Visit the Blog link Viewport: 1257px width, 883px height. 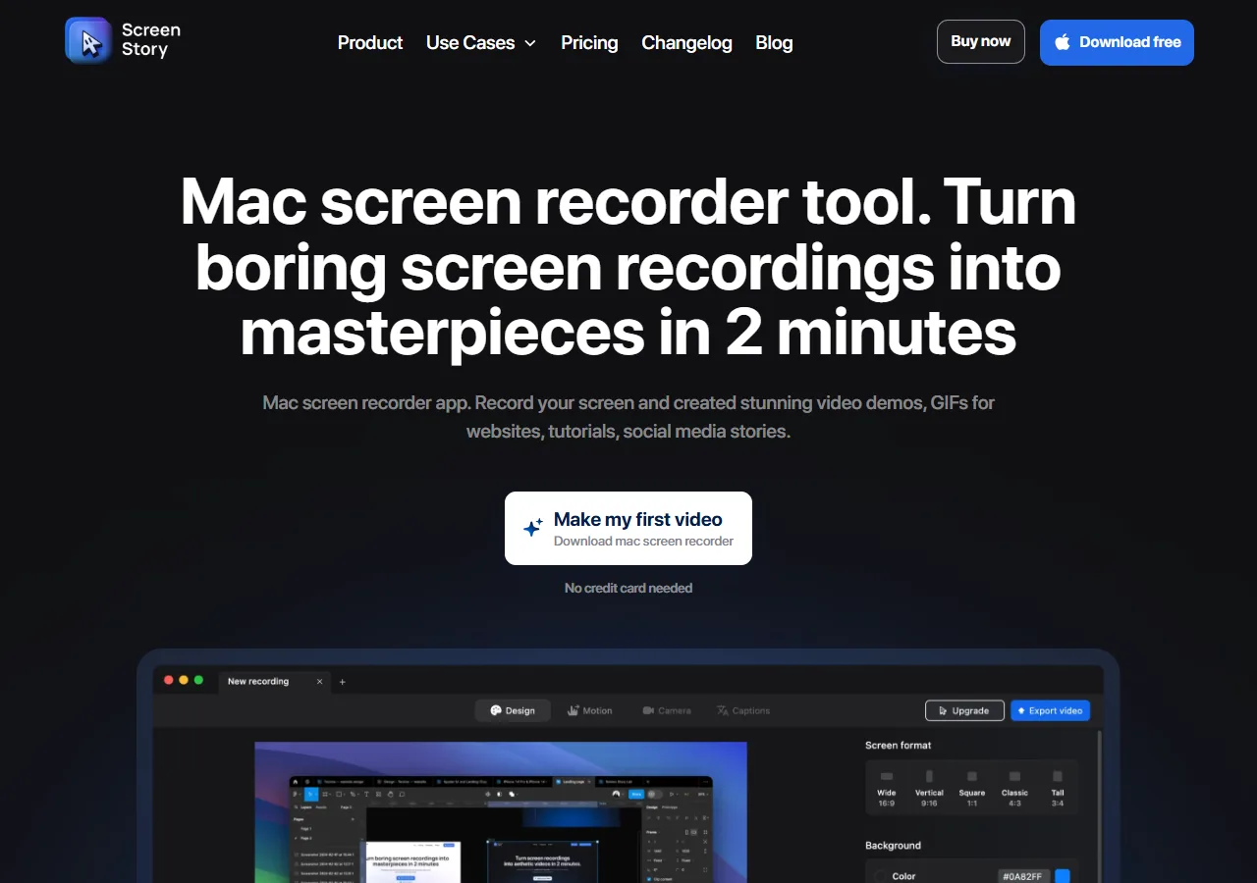pos(774,42)
